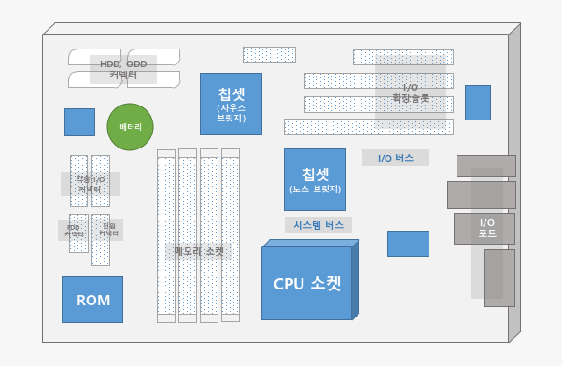Click the small dotted connector above the south bridge
This screenshot has height=366, width=562.
pyautogui.click(x=269, y=54)
